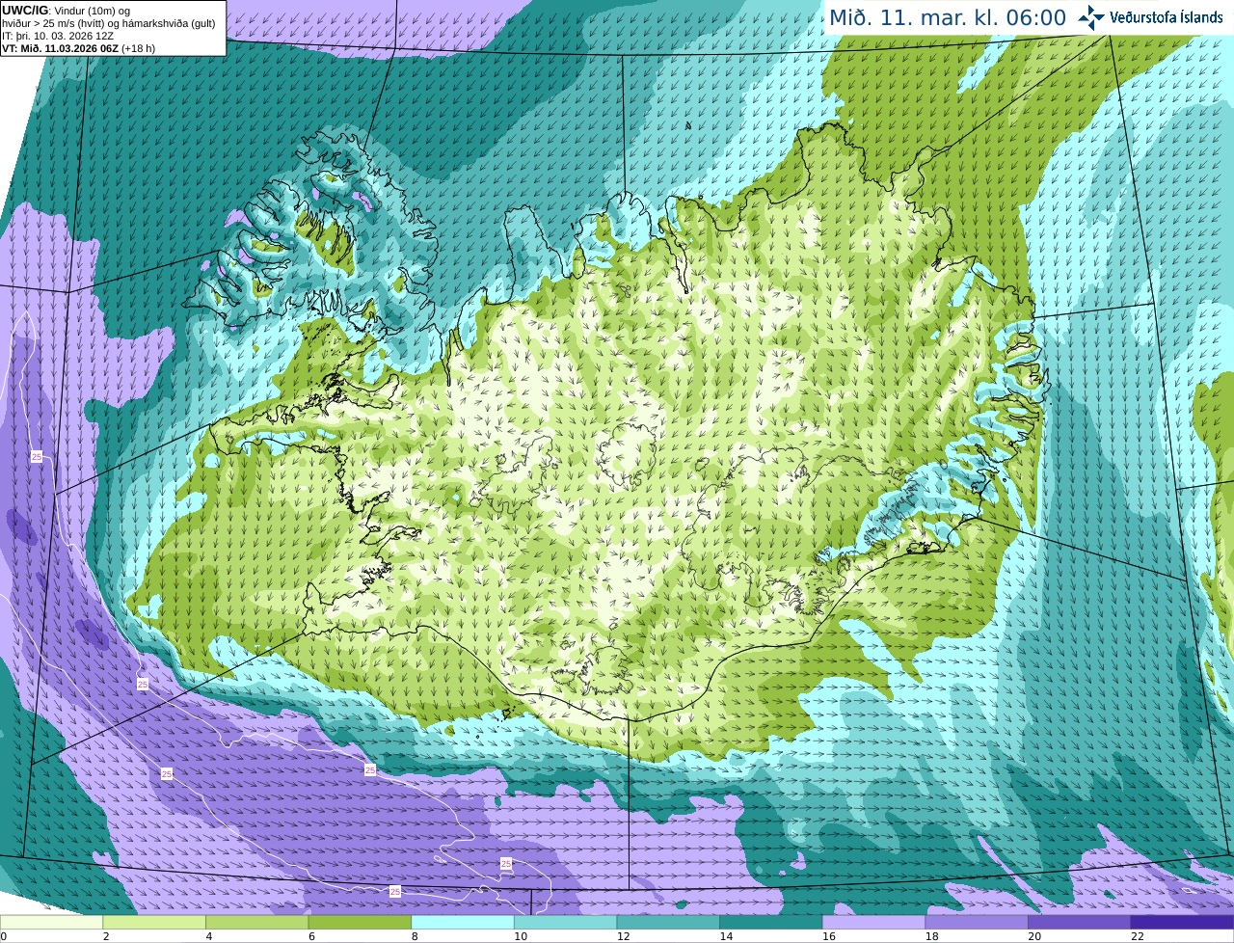
Task: Select the 12–14 m/s teal swatch
Action: (668, 923)
